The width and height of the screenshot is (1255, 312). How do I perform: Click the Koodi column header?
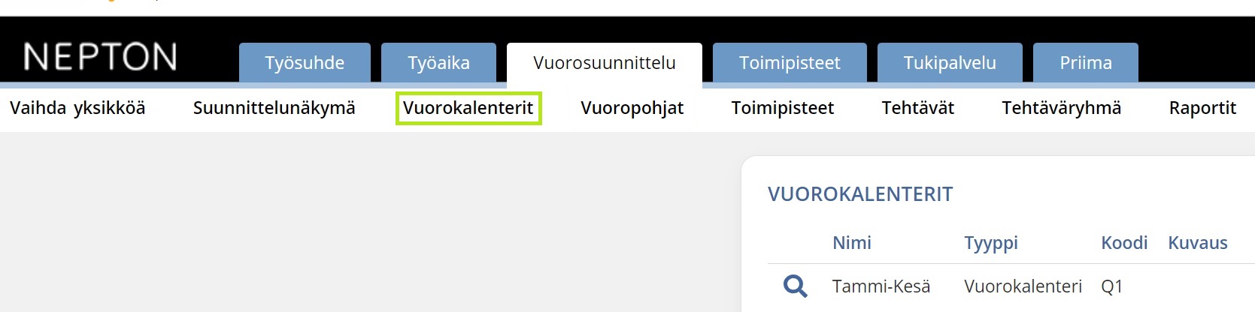click(1123, 243)
